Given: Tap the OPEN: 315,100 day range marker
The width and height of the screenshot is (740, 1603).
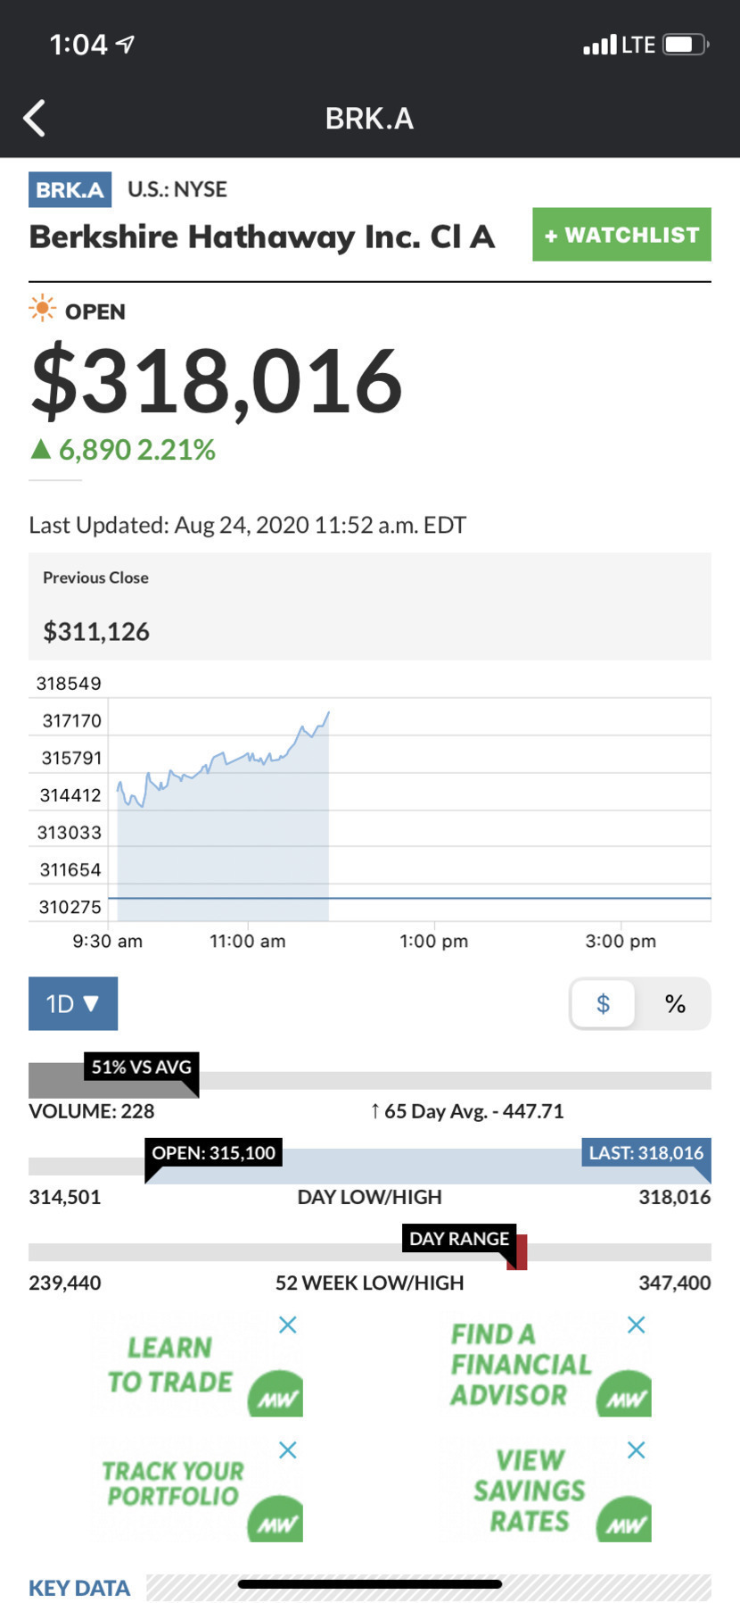Looking at the screenshot, I should 213,1153.
